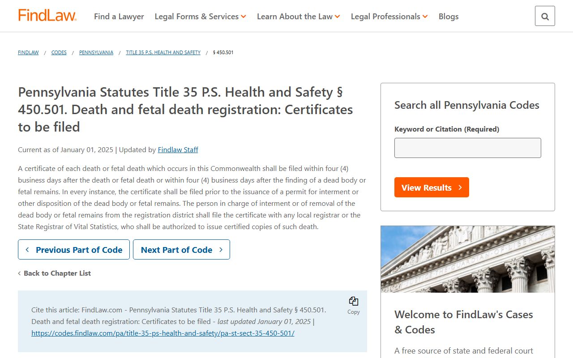Go to Next Part of Code
This screenshot has height=358, width=573.
pyautogui.click(x=181, y=250)
